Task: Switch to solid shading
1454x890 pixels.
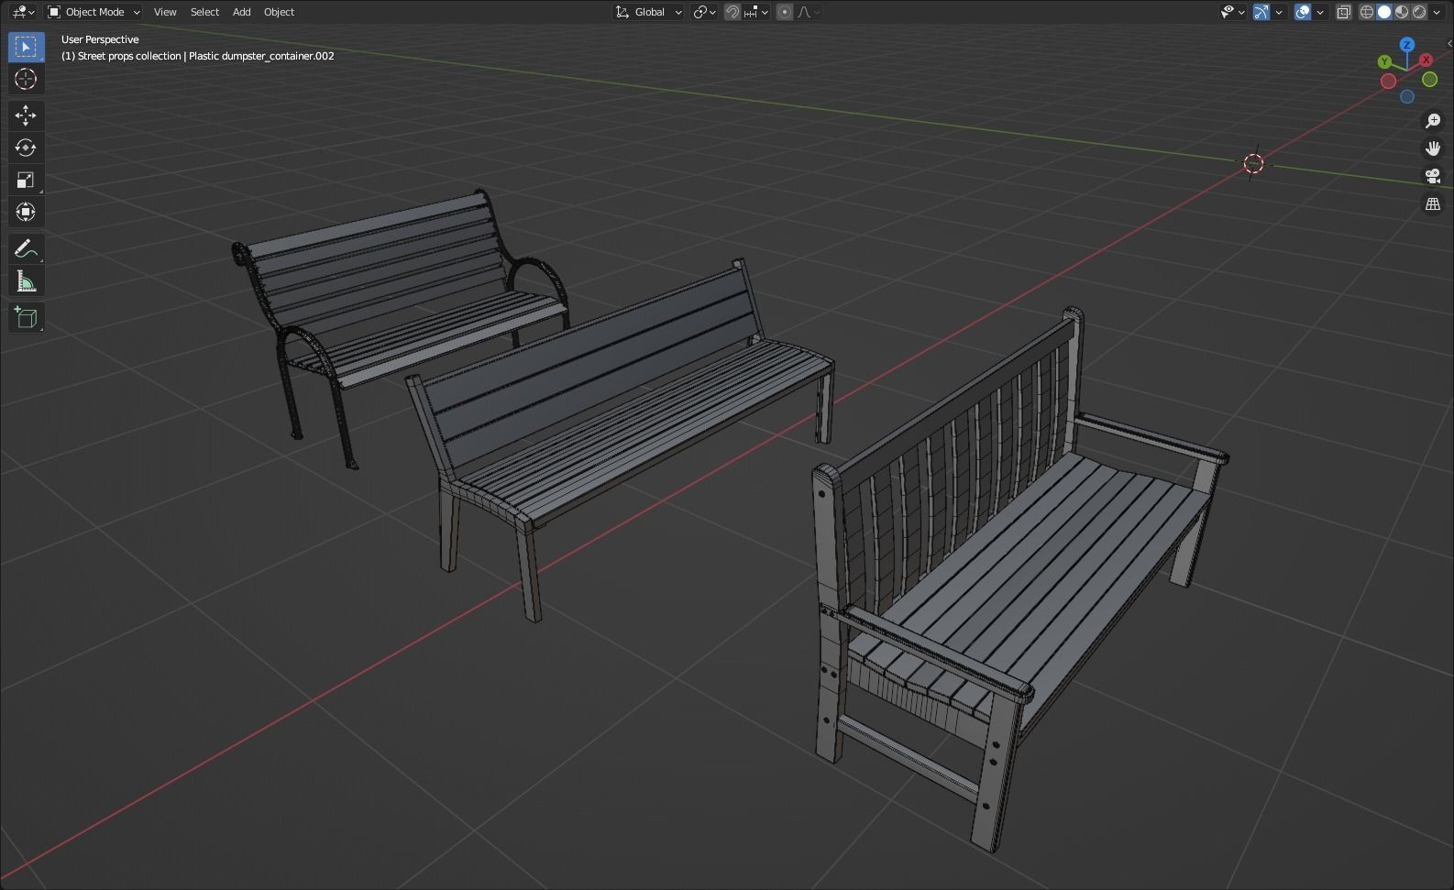Action: click(x=1384, y=12)
